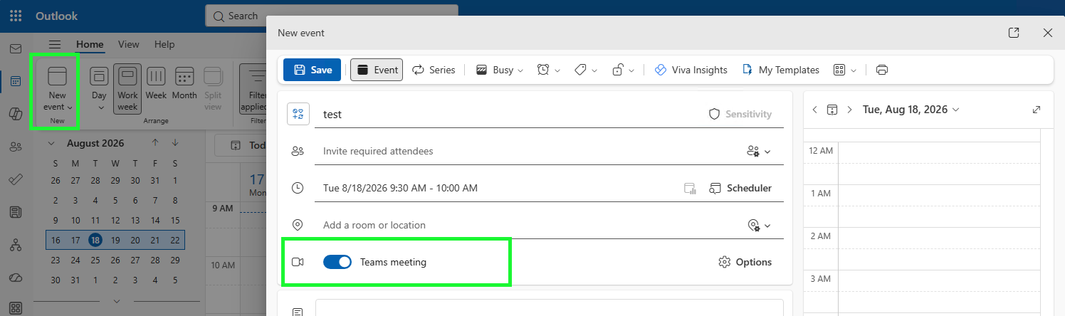Jump to today in side day view
This screenshot has width=1065, height=316.
[x=832, y=110]
